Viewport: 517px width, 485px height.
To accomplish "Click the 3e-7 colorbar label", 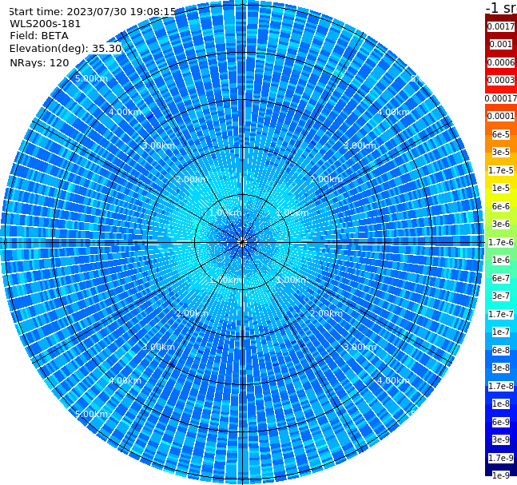I will tap(501, 296).
